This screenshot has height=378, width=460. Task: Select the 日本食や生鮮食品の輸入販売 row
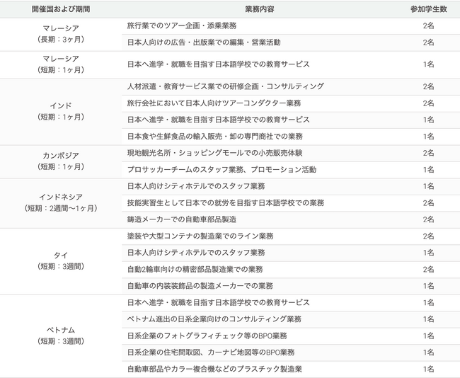(214, 136)
